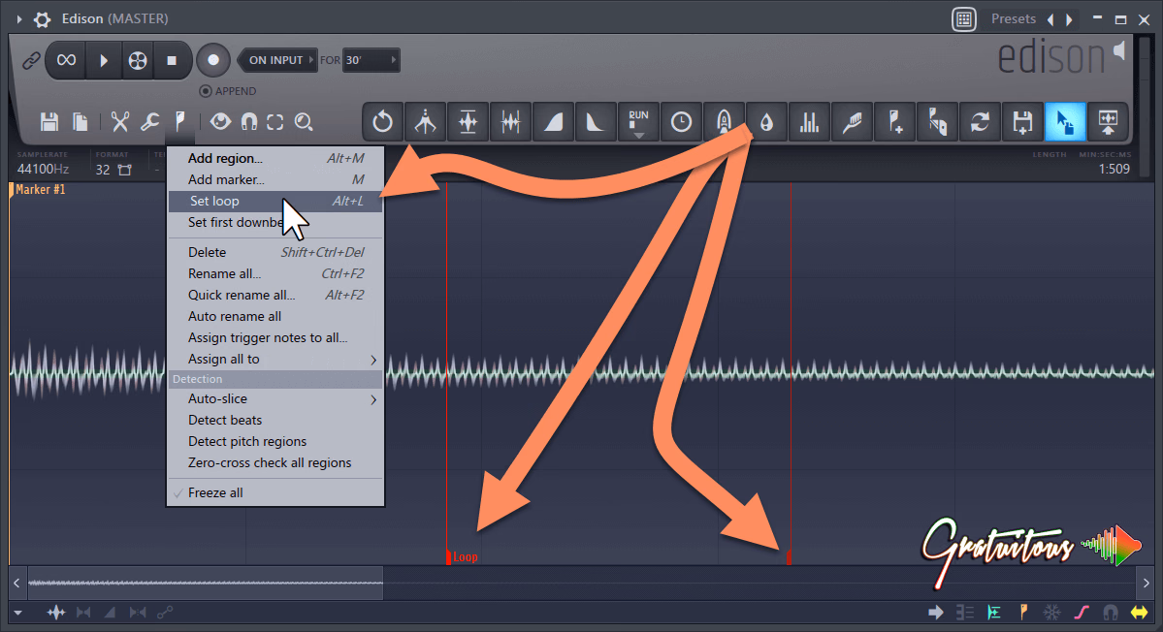Open the wrench tools menu
The image size is (1163, 632).
tap(149, 121)
